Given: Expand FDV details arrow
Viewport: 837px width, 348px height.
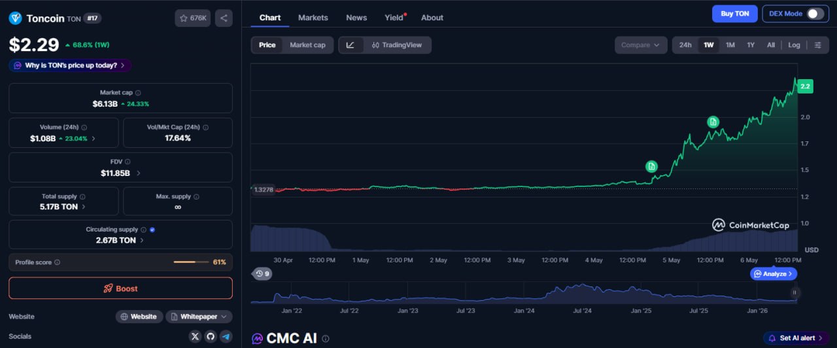Looking at the screenshot, I should 138,173.
